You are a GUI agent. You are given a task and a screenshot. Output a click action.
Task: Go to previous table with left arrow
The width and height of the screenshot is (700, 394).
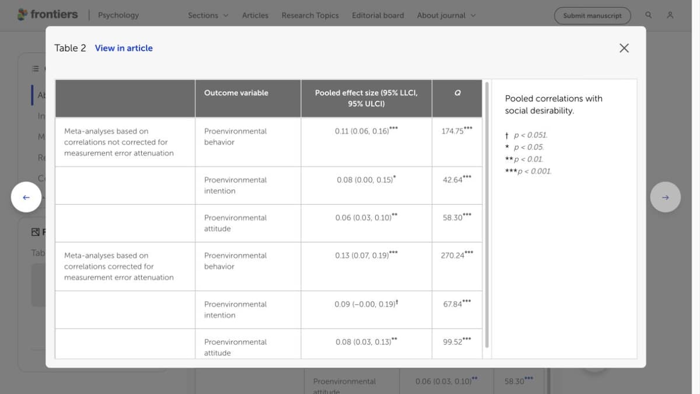pos(26,197)
